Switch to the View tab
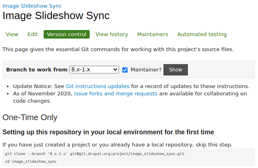The height and width of the screenshot is (168, 258). [12, 34]
